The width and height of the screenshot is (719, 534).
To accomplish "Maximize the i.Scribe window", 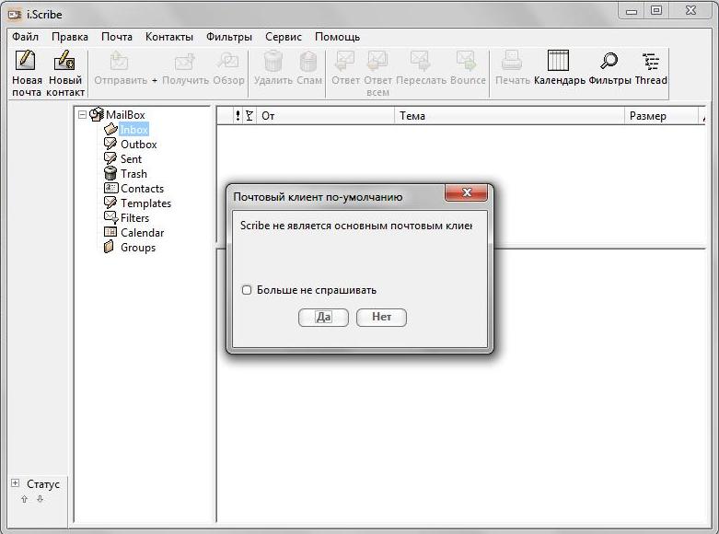I will (x=656, y=10).
